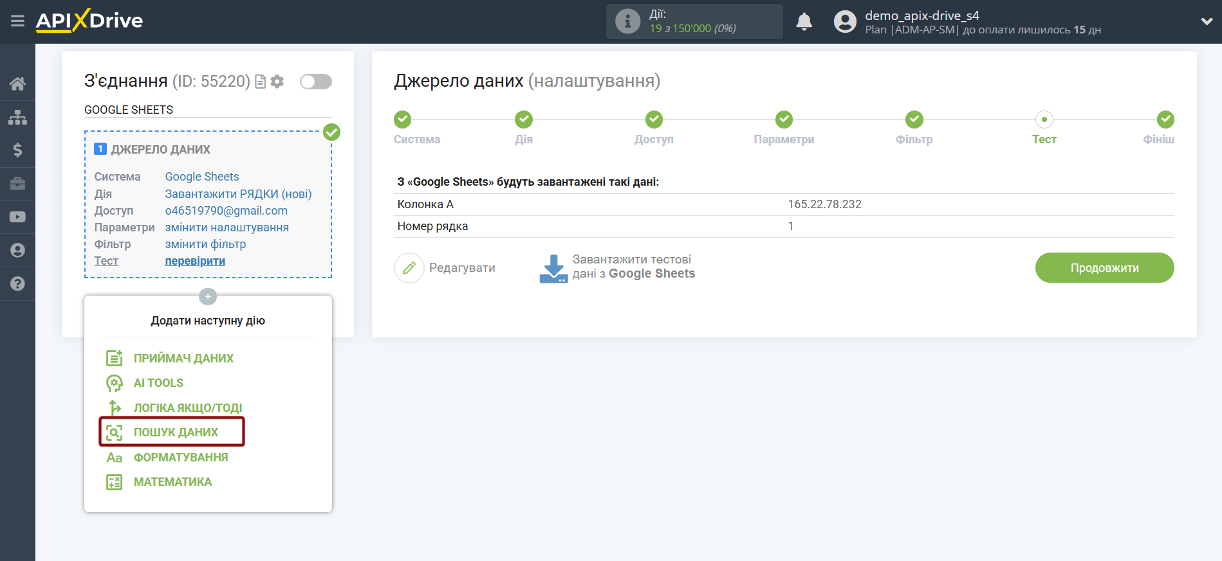Go to the Доступ step
Screen dimensions: 1222x561
tap(654, 120)
